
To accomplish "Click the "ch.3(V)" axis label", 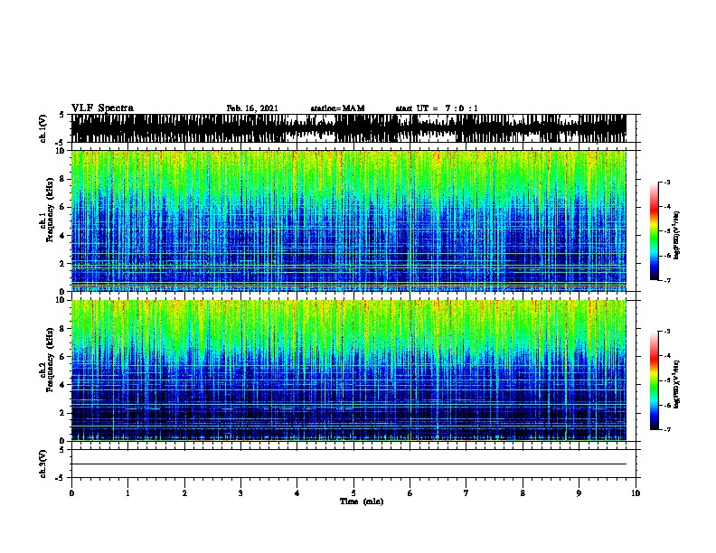I will point(43,464).
